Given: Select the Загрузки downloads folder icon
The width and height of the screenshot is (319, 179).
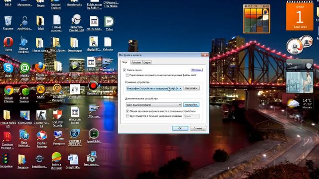Looking at the screenshot, I should 22,162.
